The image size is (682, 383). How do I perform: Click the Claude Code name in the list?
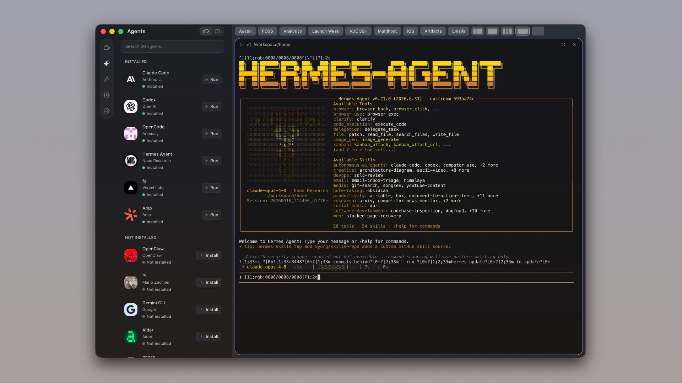156,73
